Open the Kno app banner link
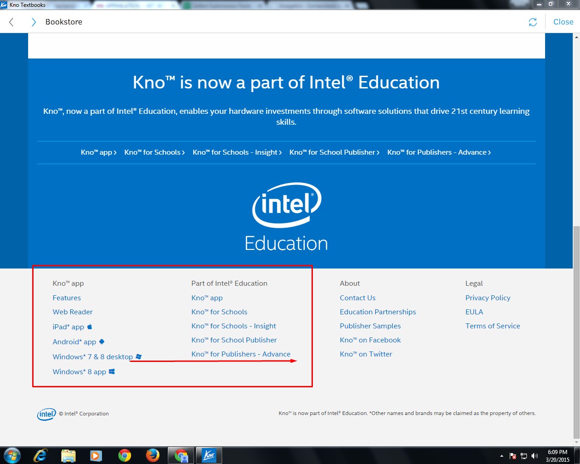The height and width of the screenshot is (464, 580). tap(98, 152)
